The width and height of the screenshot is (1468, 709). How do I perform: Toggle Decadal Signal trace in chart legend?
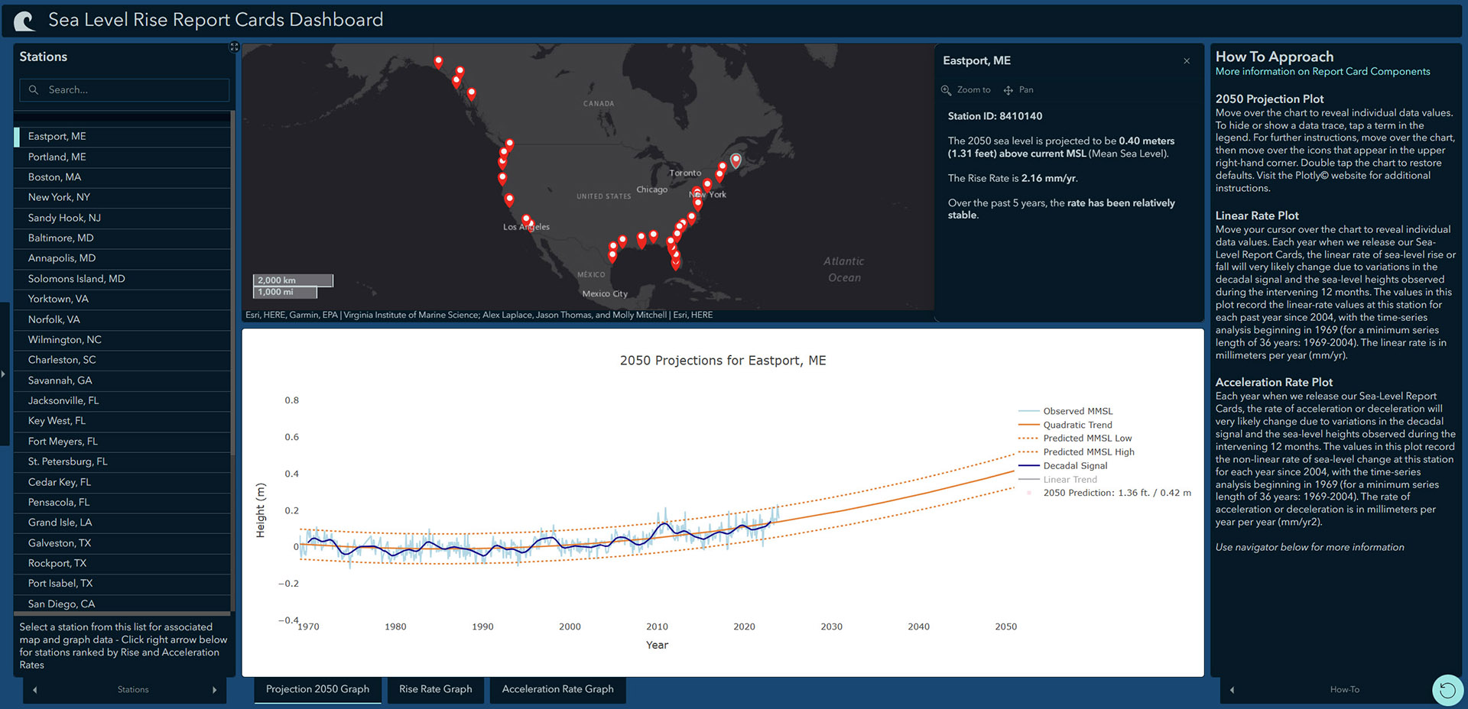pyautogui.click(x=1074, y=466)
